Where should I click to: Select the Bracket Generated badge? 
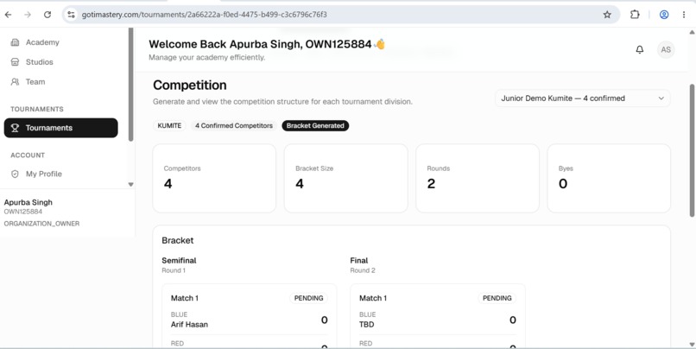pyautogui.click(x=315, y=125)
